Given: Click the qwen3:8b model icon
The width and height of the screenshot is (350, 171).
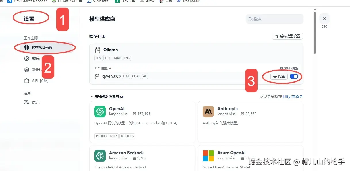Looking at the screenshot, I should click(x=97, y=76).
